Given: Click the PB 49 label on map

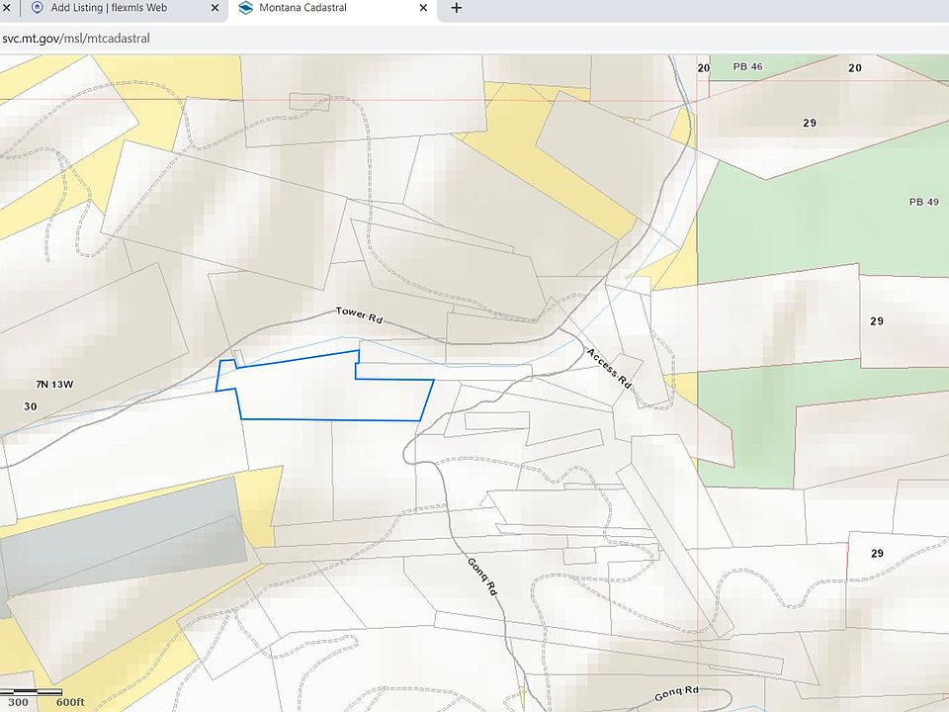Looking at the screenshot, I should pyautogui.click(x=922, y=202).
